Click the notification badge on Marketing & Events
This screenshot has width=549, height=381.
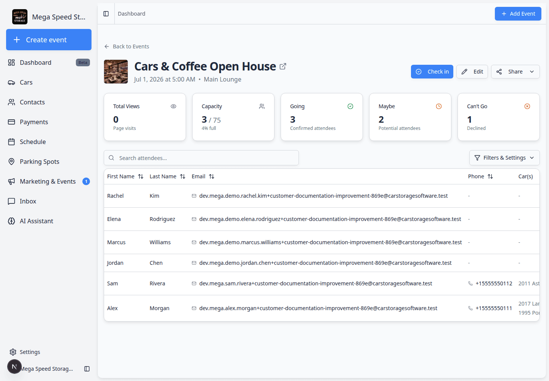coord(86,181)
